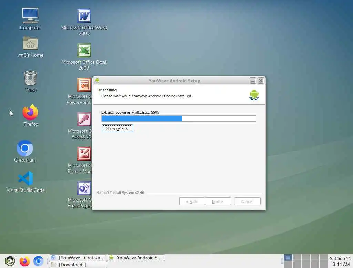The height and width of the screenshot is (268, 353).
Task: Click the 'Installing' header text
Action: coord(108,90)
